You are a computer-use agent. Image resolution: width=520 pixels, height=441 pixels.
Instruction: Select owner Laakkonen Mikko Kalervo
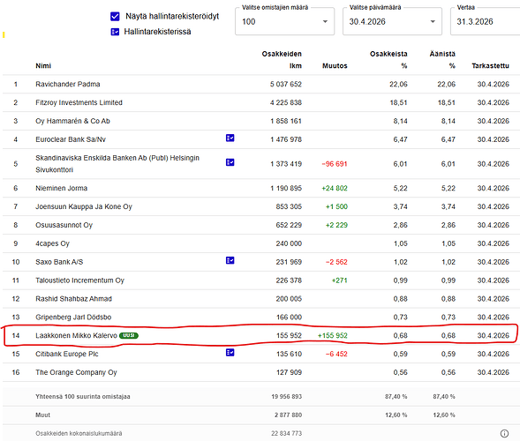(x=76, y=336)
